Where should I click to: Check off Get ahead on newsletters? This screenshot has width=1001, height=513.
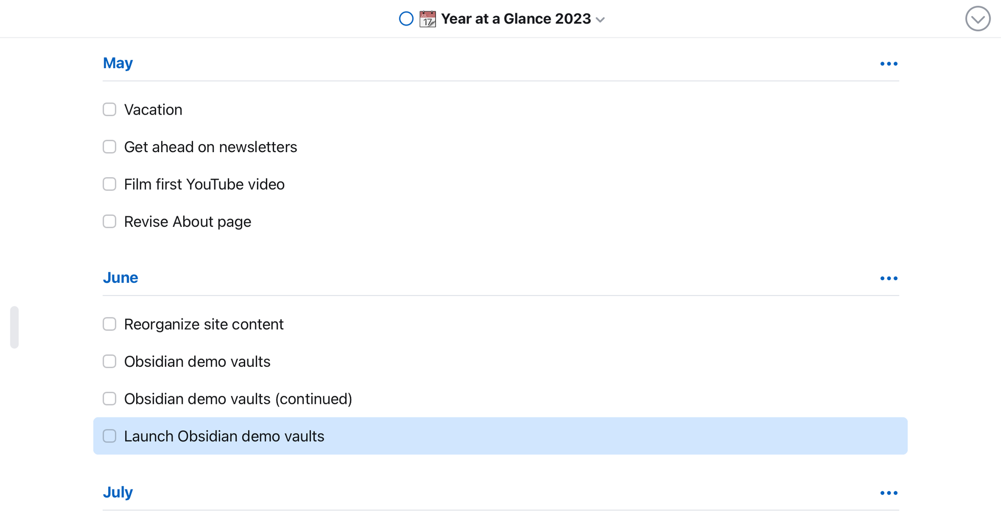pos(110,147)
